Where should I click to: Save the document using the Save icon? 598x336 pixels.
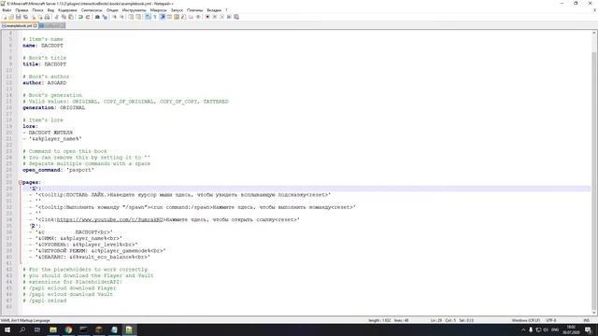18,17
